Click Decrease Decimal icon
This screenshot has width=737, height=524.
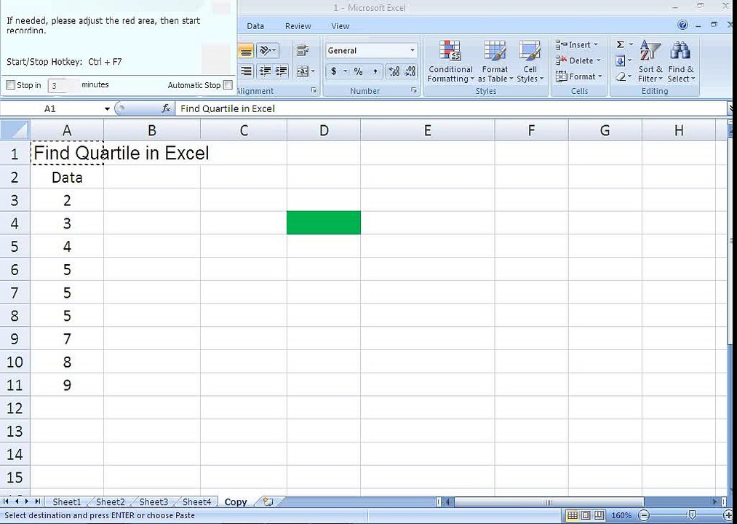pos(410,71)
